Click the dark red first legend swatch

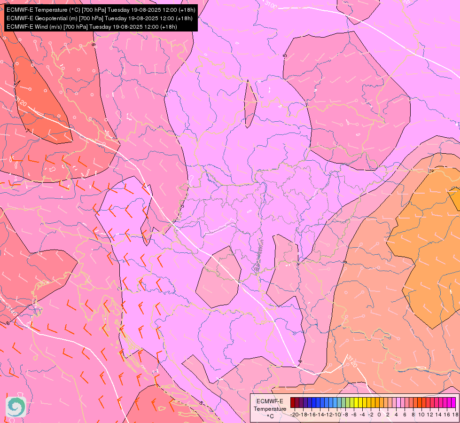tap(292, 402)
